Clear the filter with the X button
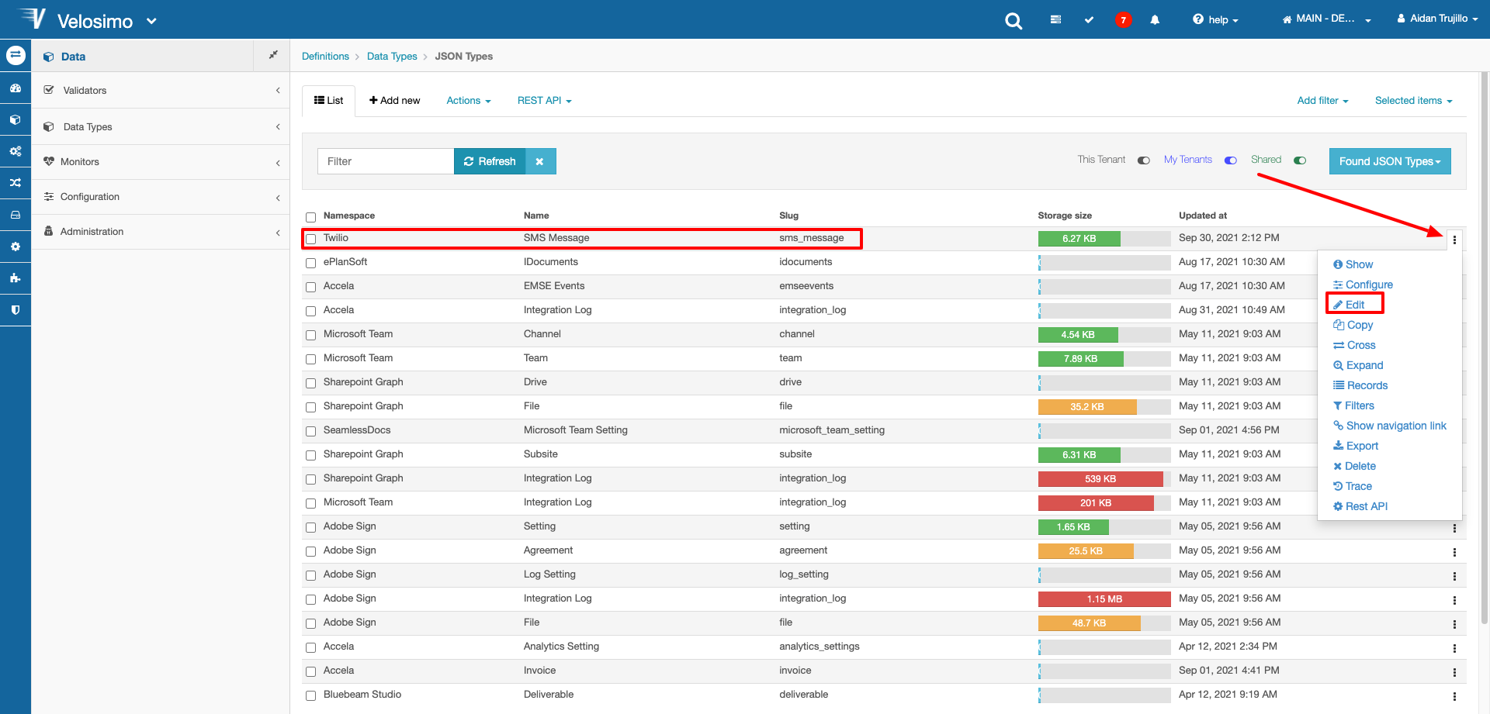 tap(540, 161)
